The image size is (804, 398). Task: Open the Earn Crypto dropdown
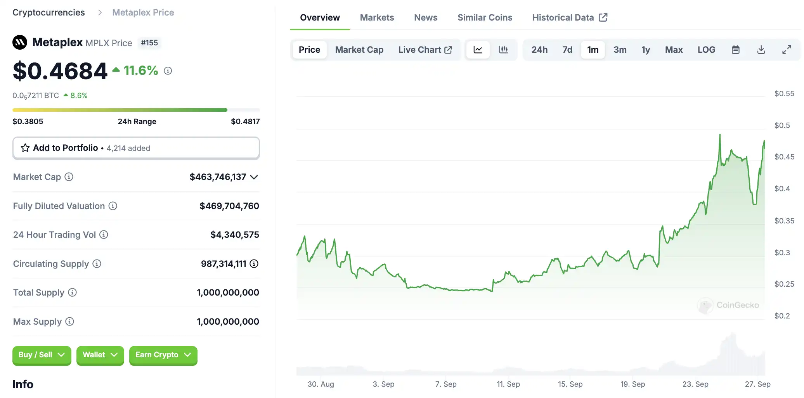[163, 355]
